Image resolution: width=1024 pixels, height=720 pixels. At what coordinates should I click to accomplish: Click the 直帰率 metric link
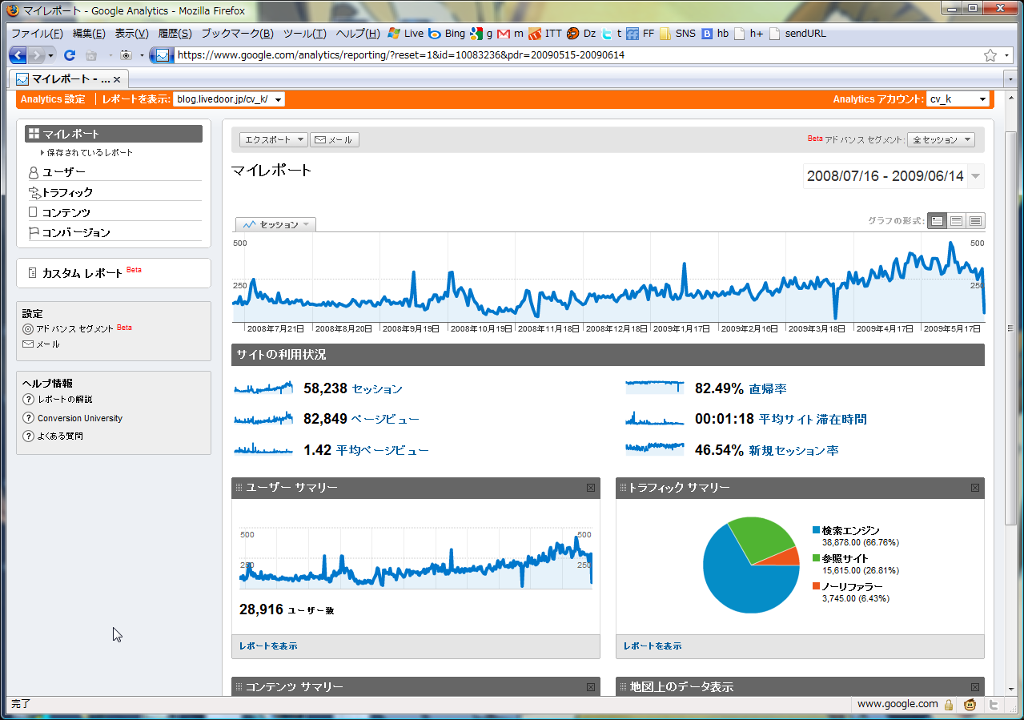point(768,388)
